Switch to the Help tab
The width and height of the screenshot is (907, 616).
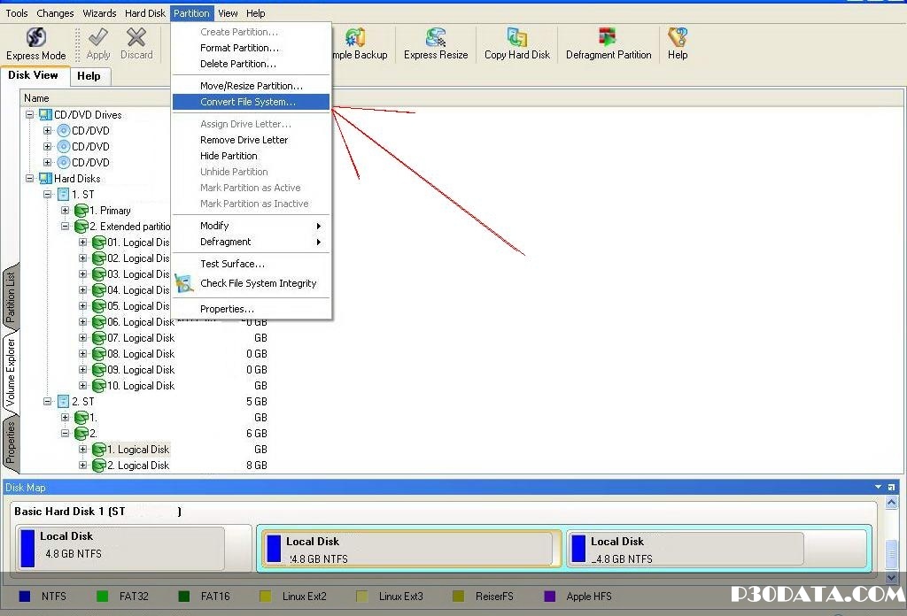pyautogui.click(x=89, y=76)
